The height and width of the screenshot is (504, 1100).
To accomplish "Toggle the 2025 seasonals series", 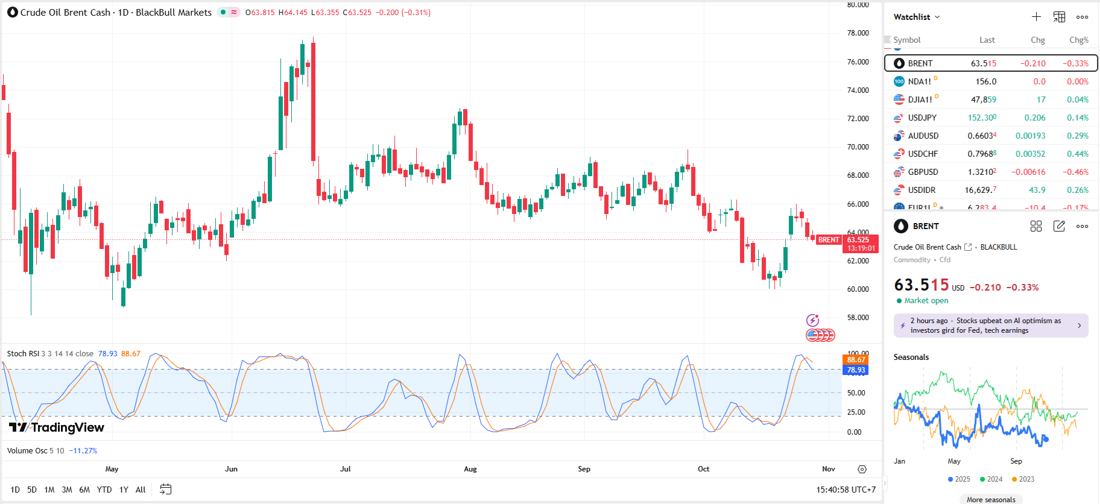I will point(959,479).
